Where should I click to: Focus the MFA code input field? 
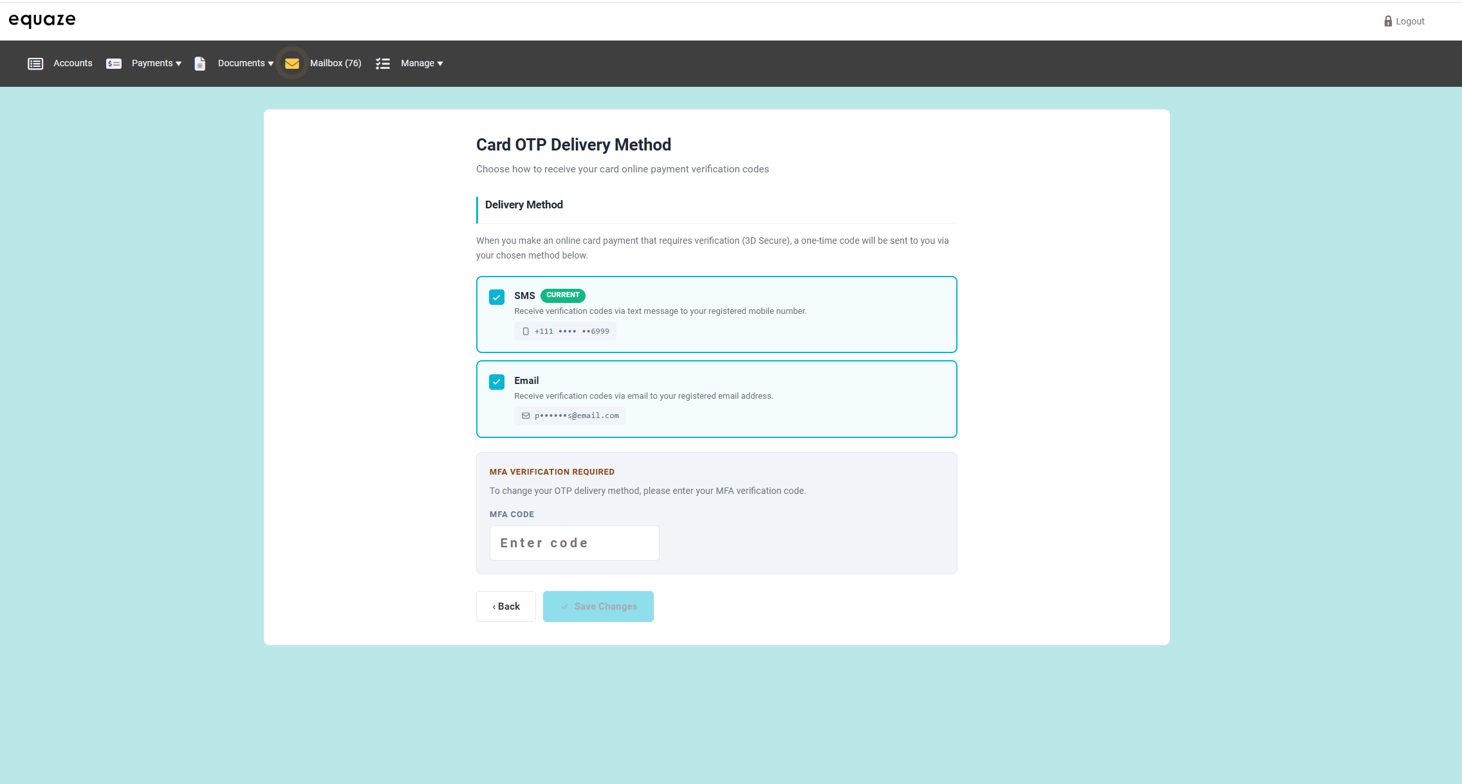(574, 543)
